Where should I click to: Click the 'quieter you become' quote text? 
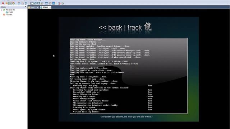click(x=126, y=117)
